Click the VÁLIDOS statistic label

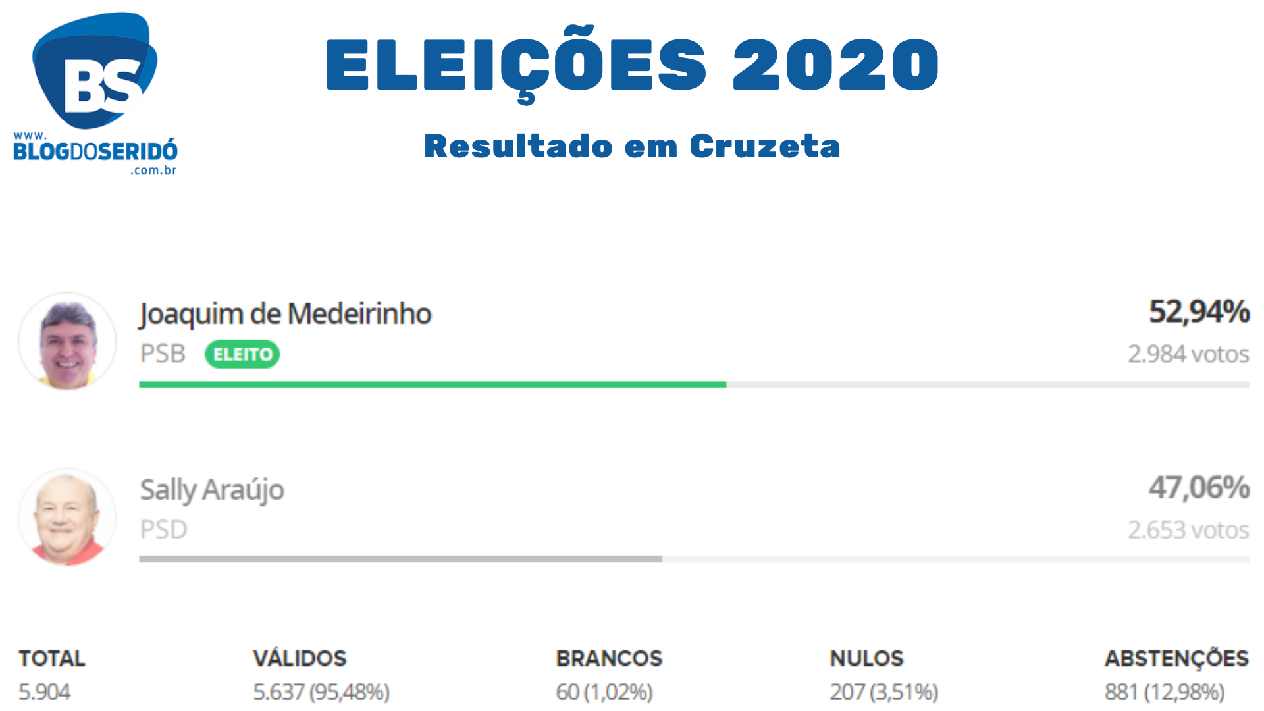(300, 658)
